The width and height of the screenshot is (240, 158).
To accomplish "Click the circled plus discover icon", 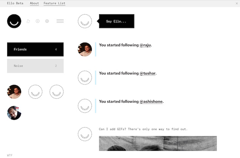I will (37, 21).
